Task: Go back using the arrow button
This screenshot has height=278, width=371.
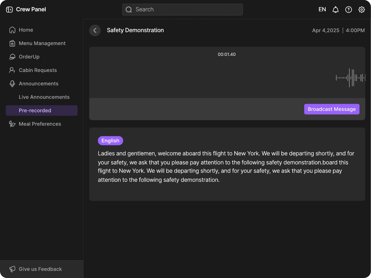Action: 95,30
